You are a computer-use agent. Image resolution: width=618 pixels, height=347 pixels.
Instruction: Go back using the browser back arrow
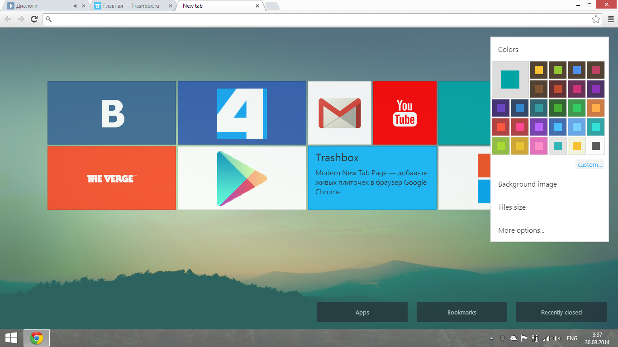pos(8,19)
